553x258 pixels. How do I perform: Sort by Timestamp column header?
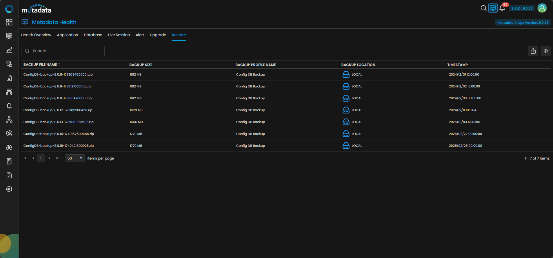458,65
